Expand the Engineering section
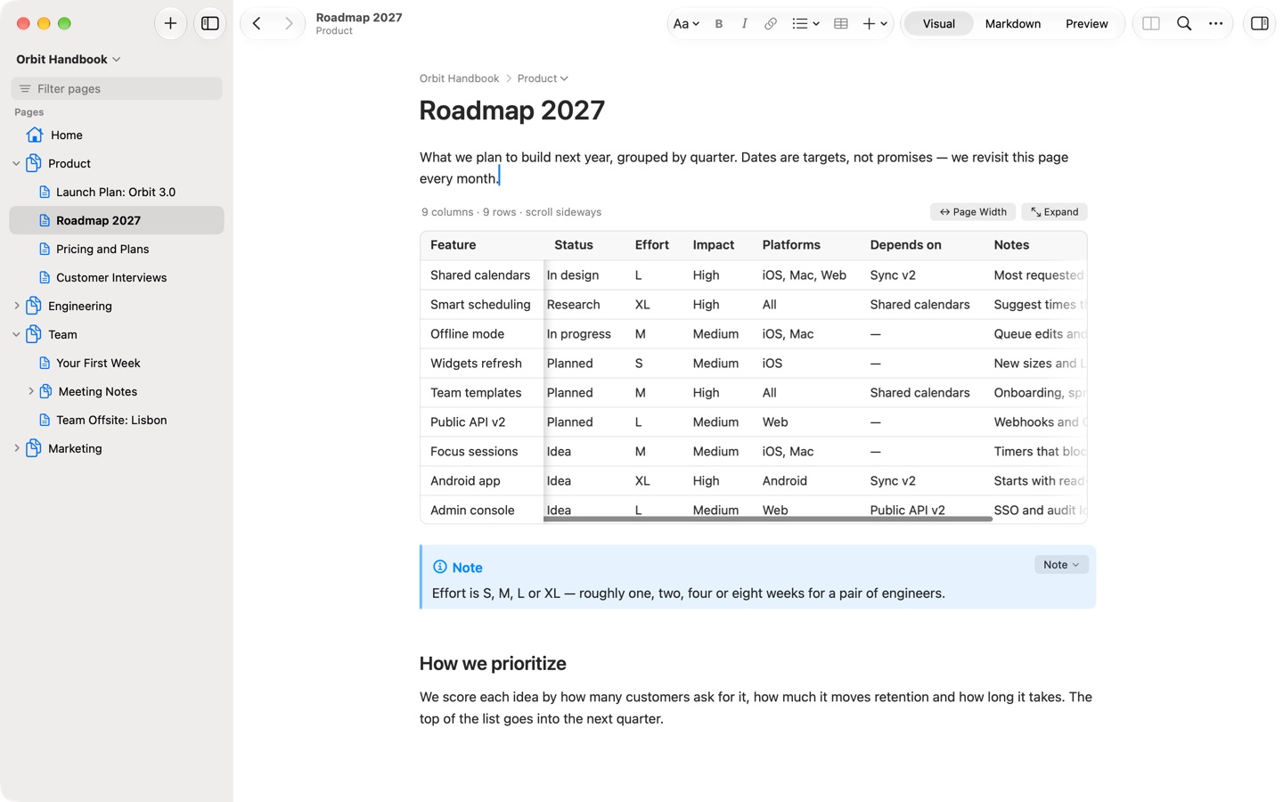This screenshot has width=1283, height=802. point(16,307)
